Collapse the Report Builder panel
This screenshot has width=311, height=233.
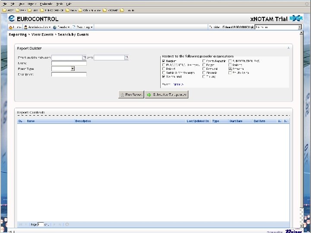pos(289,48)
